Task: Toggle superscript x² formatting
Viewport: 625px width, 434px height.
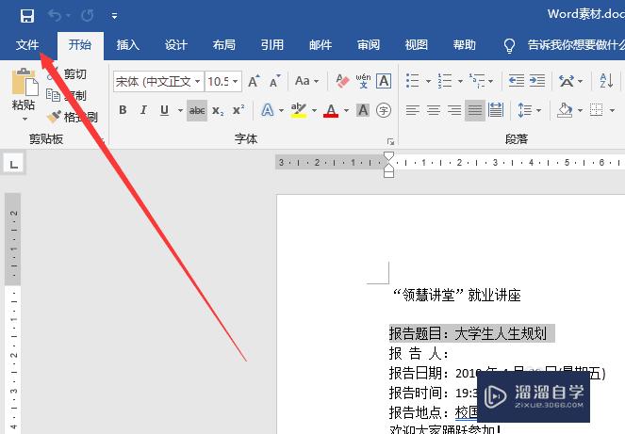Action: click(238, 110)
